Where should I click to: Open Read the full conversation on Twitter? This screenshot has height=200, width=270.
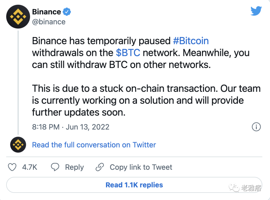[94, 145]
